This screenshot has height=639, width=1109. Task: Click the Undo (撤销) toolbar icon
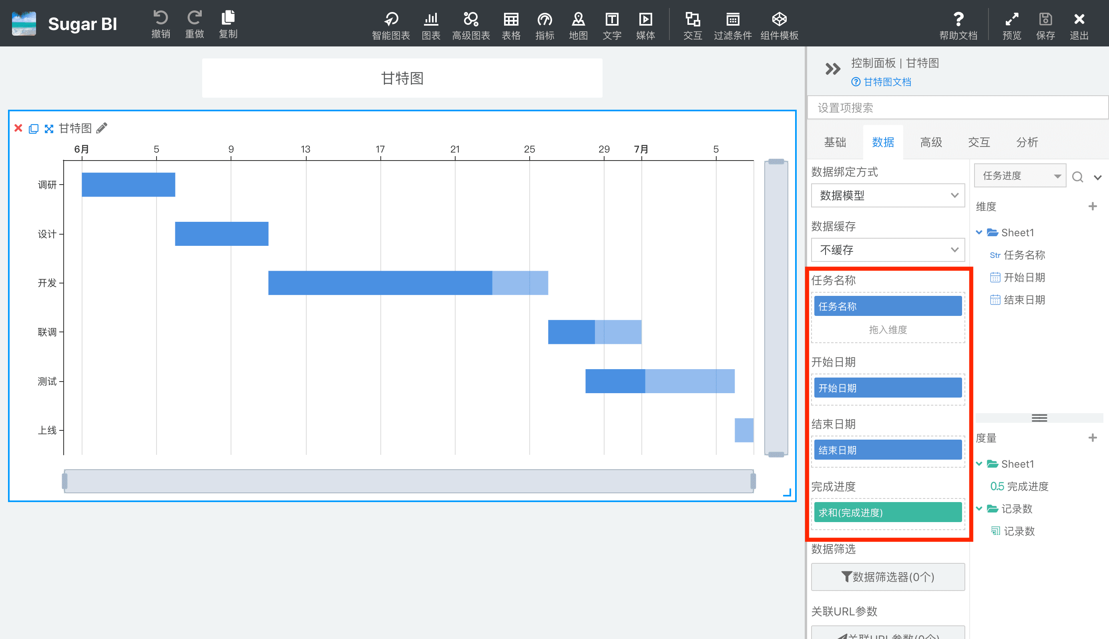tap(161, 24)
